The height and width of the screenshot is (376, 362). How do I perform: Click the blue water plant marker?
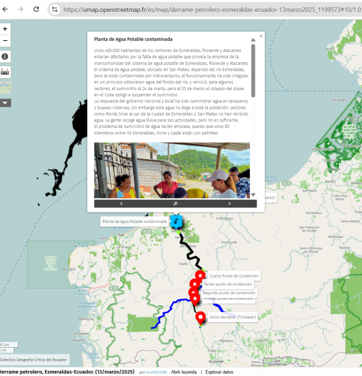click(176, 221)
